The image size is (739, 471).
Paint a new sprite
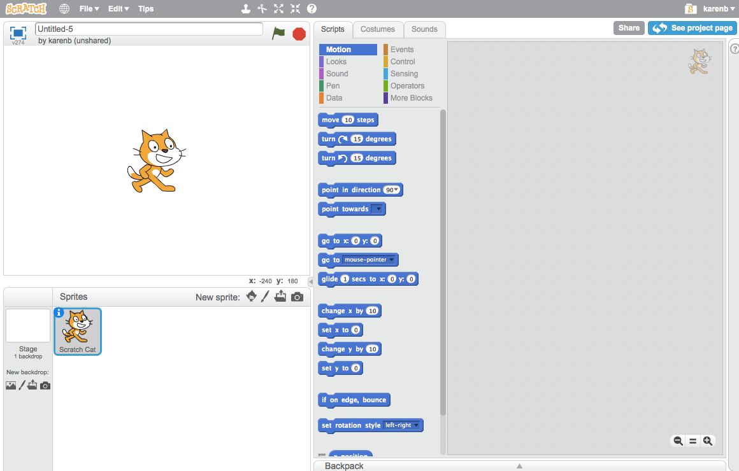(x=266, y=296)
